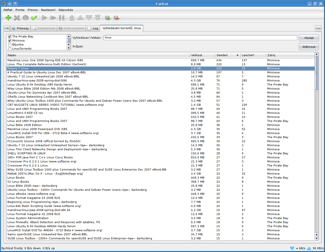325x252 pixels.
Task: Select Matlab 2007a Mac Os X row
Action: tap(160, 174)
